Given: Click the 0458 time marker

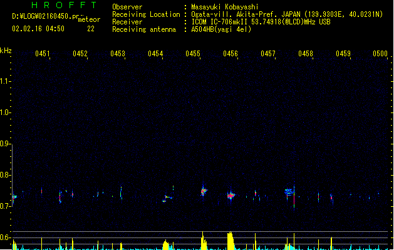Looking at the screenshot, I should (x=306, y=53).
